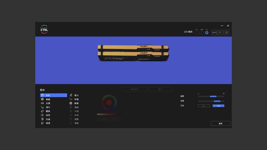267x150 pixels.
Task: Select the 彩虹 rainbow lighting effect
Action: [x=54, y=95]
